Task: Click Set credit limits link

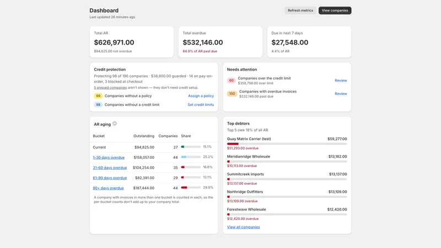Action: (201, 105)
